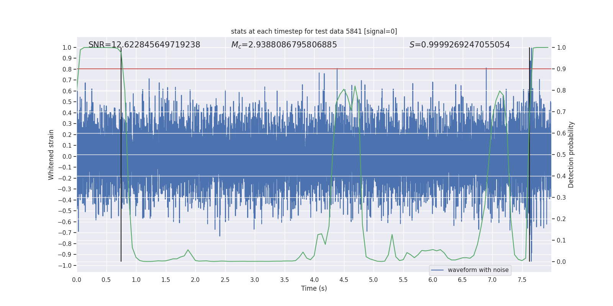Image resolution: width=613 pixels, height=306 pixels.
Task: Click the SNR value annotation text
Action: pyautogui.click(x=144, y=45)
